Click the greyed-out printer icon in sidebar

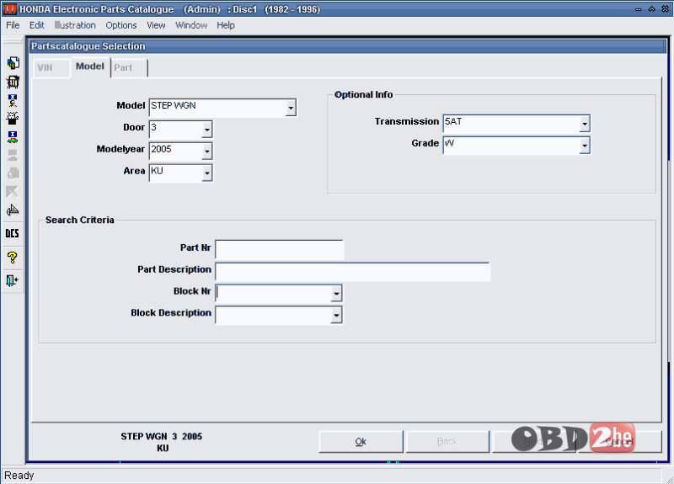13,155
